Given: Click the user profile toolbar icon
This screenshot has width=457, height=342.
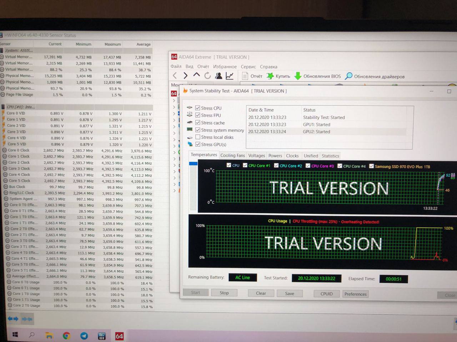Looking at the screenshot, I should click(x=219, y=76).
